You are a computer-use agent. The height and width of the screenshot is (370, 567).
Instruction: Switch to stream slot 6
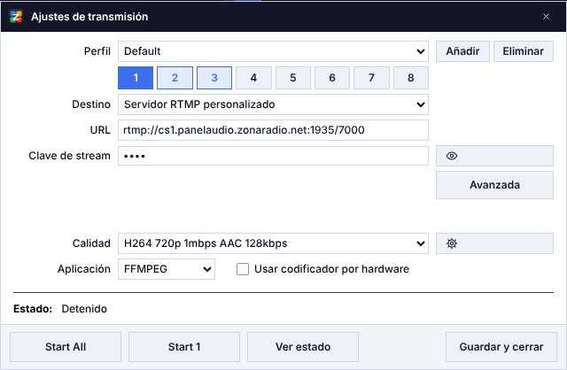tap(332, 78)
